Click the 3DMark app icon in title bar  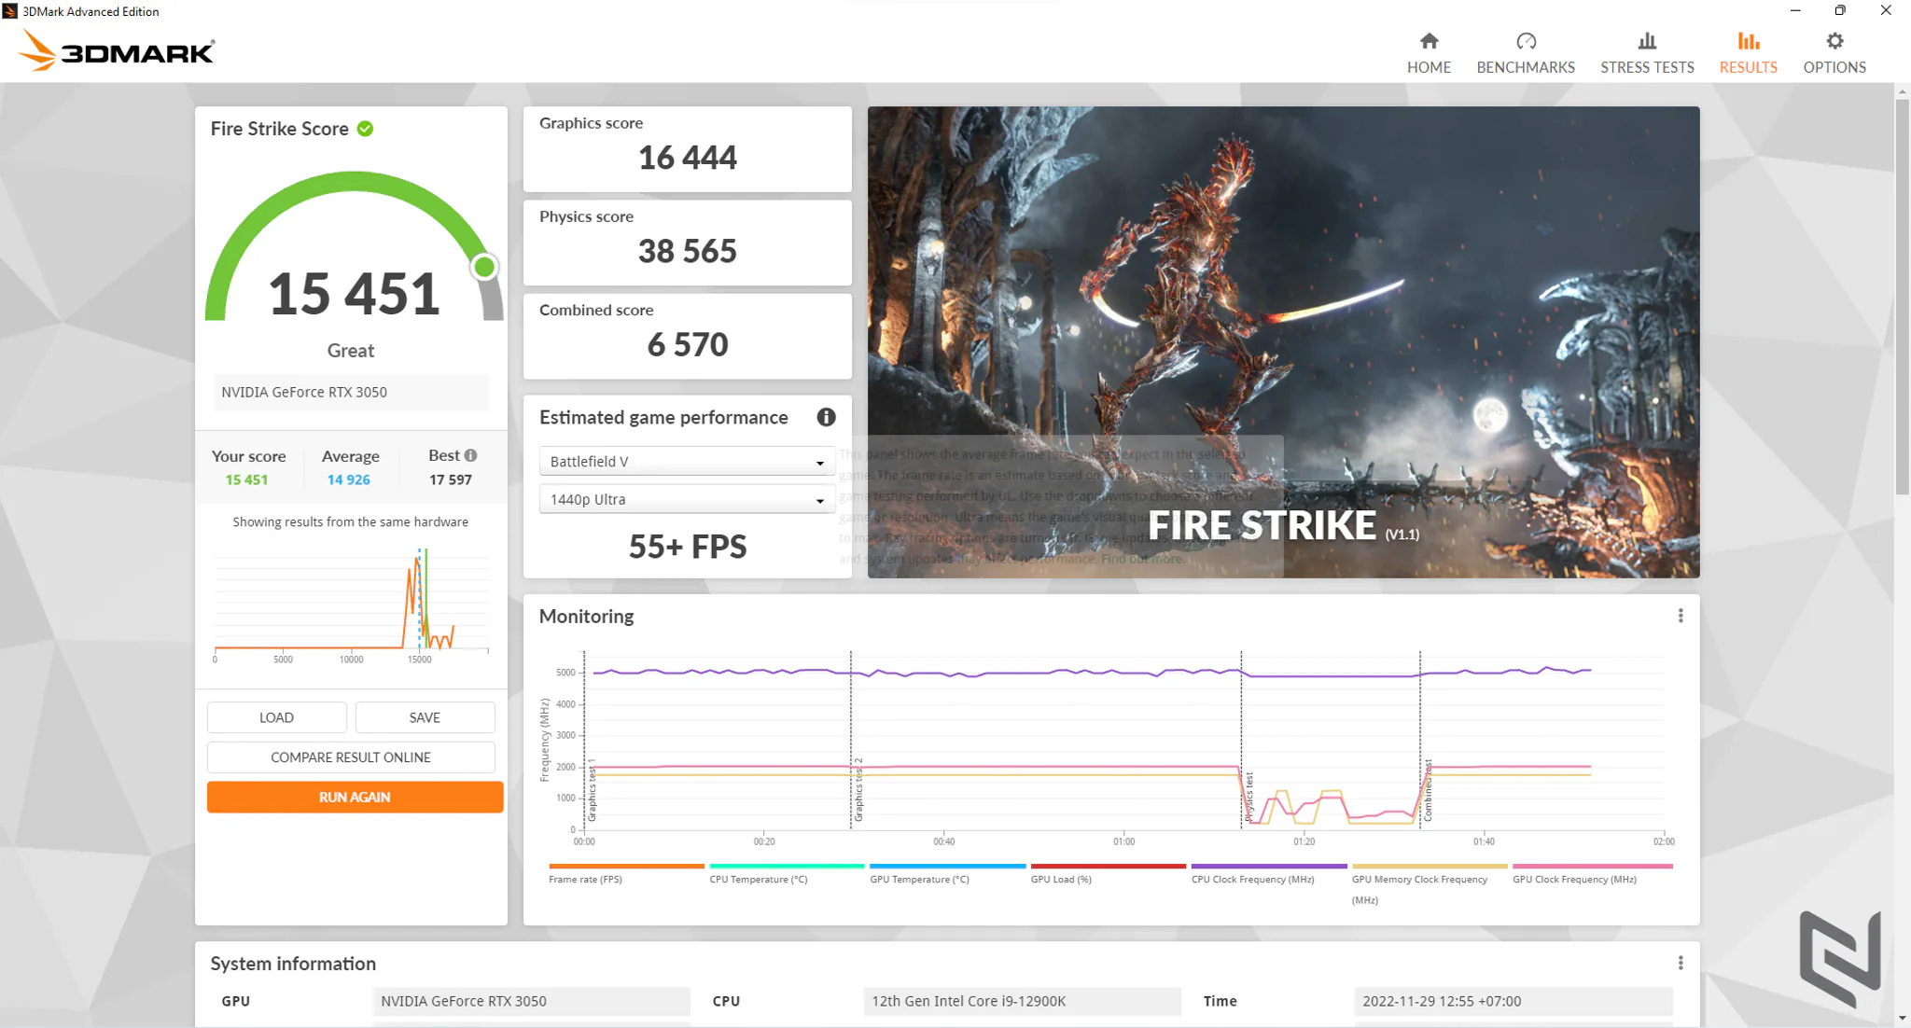click(x=10, y=11)
